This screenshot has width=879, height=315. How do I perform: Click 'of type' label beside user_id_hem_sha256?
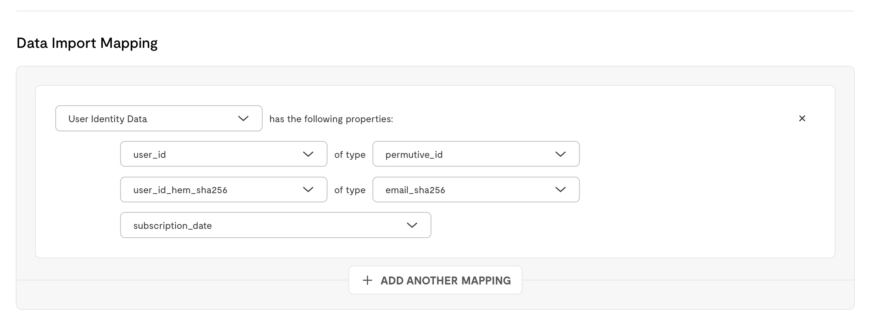point(350,190)
